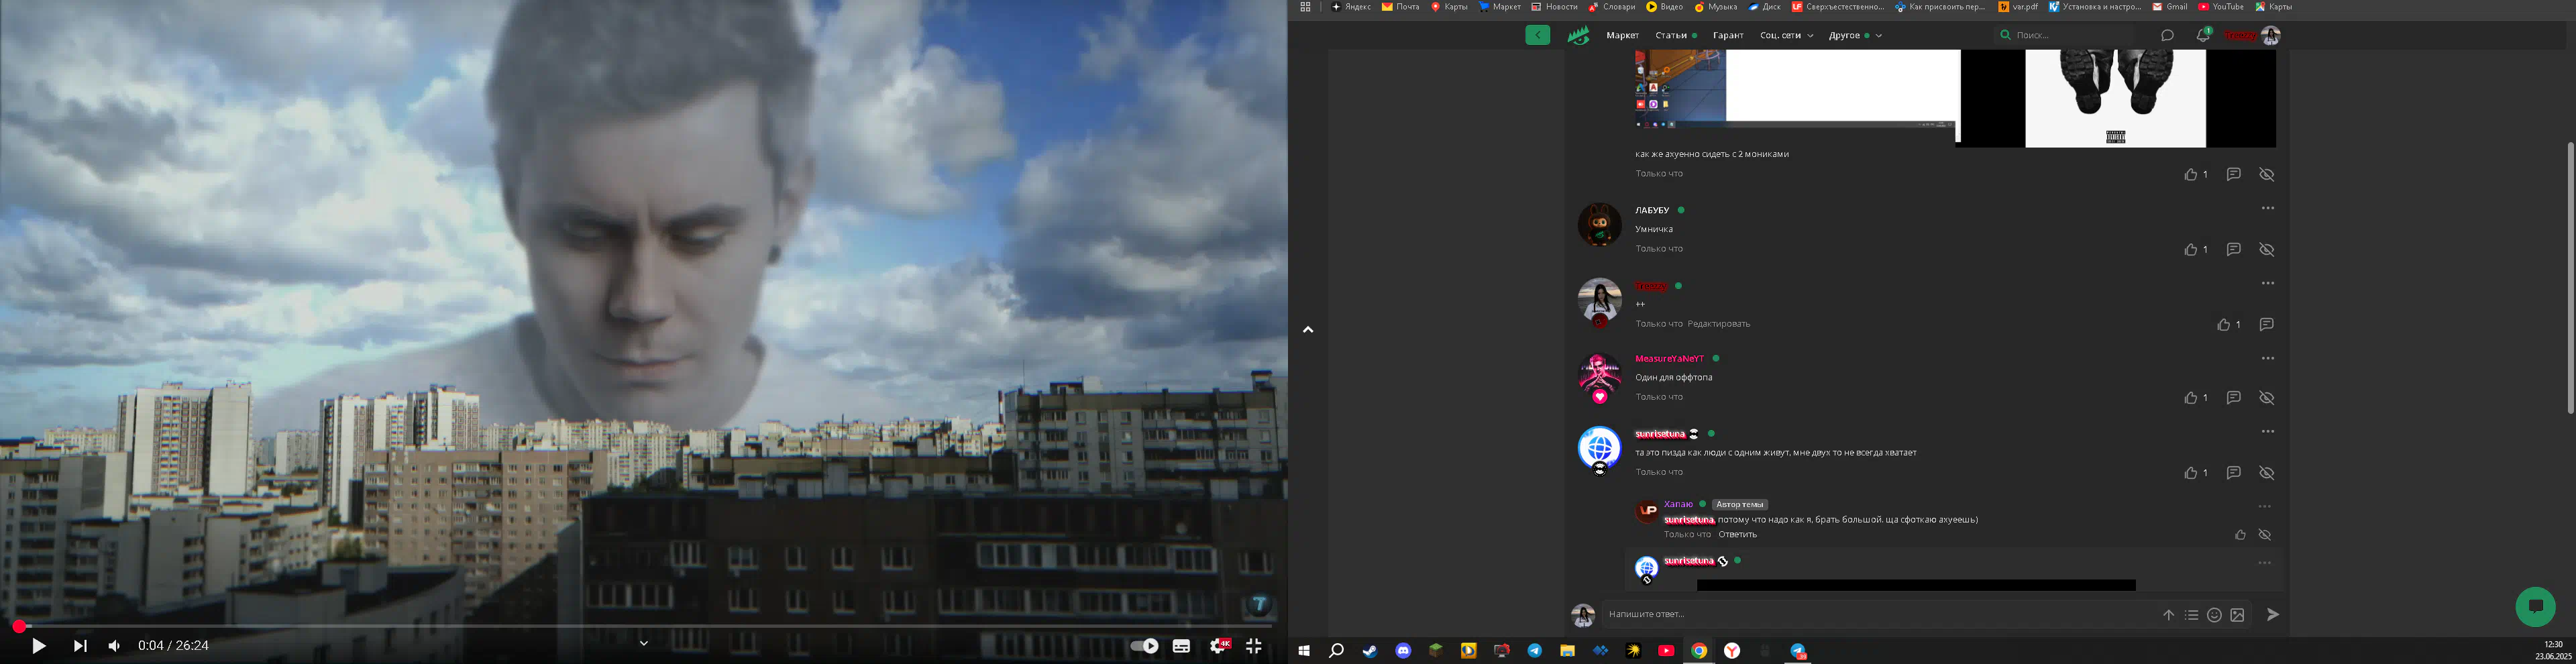Open options menu for ЛАБУБУ comment
This screenshot has width=2576, height=664.
[2268, 209]
